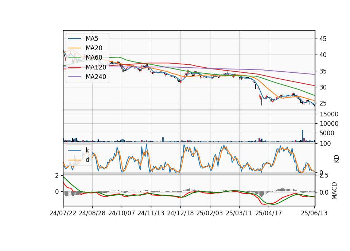Click the MA240 legend label

(96, 77)
